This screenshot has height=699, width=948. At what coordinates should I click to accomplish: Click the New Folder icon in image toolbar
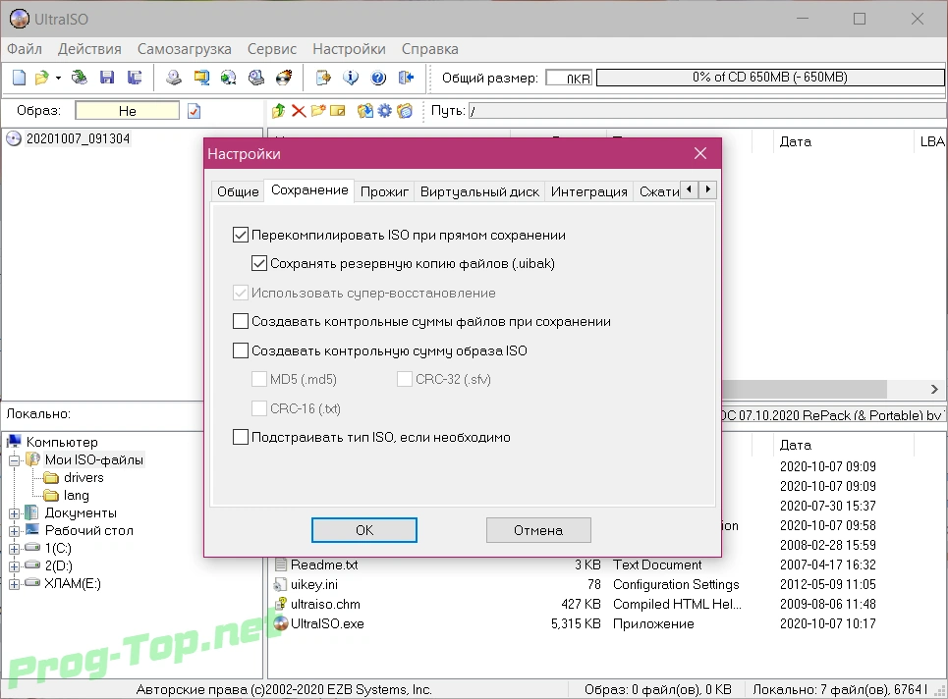318,111
